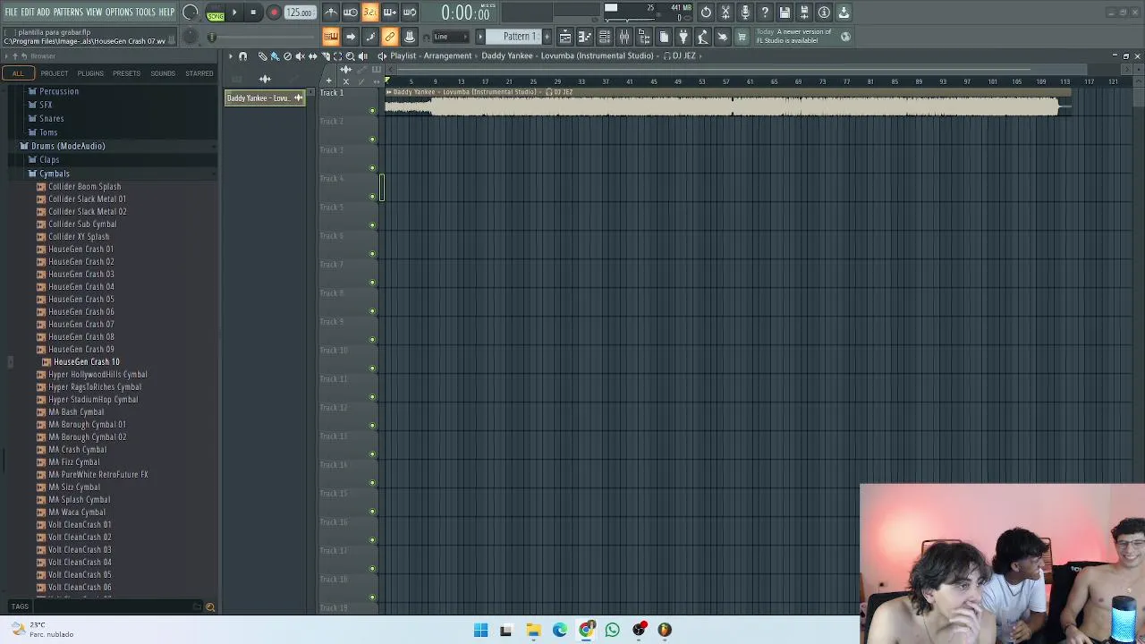This screenshot has height=644, width=1145.
Task: Collapse the Drums (ModeAudio) folder
Action: tap(68, 146)
